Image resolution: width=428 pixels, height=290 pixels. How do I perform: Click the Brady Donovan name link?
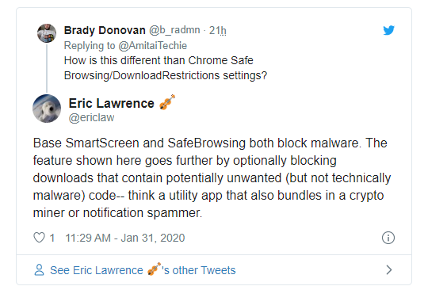coord(105,30)
